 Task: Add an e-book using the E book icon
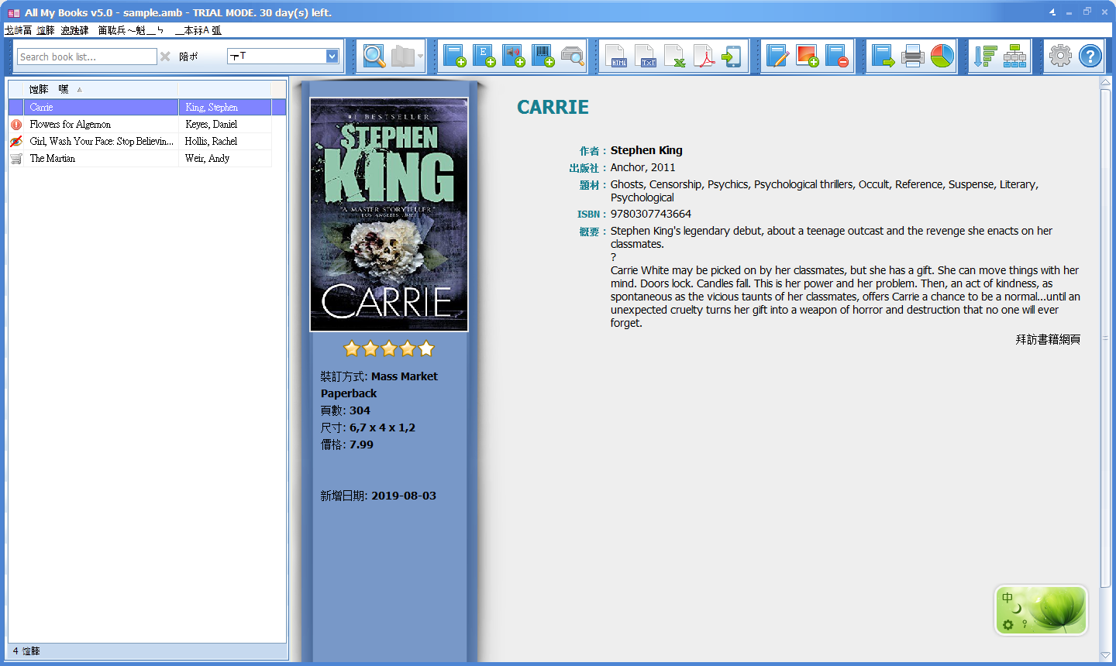pyautogui.click(x=484, y=56)
